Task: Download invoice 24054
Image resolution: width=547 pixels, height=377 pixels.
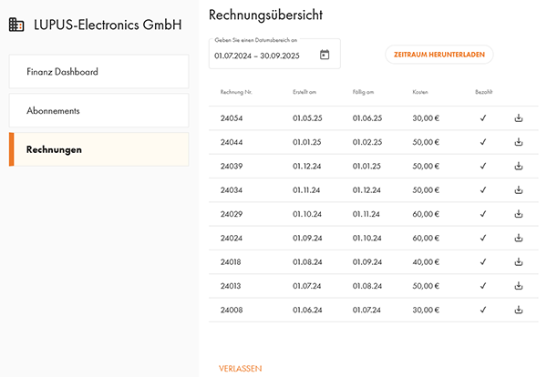Action: 519,118
